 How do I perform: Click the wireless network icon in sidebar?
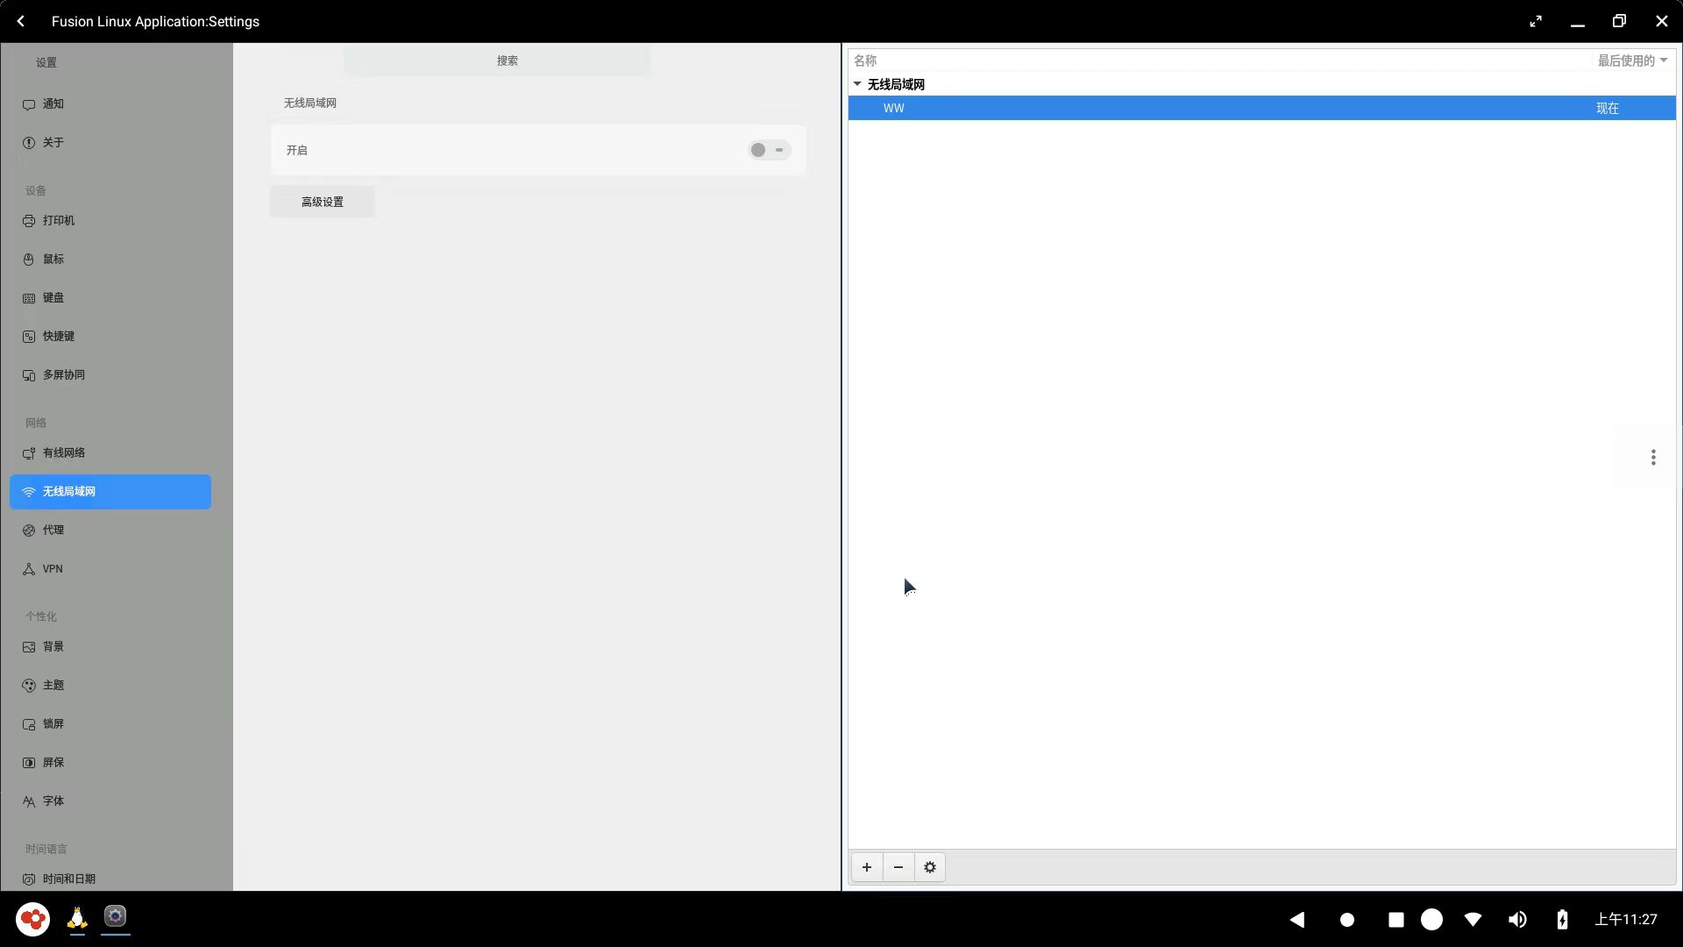[x=29, y=491]
